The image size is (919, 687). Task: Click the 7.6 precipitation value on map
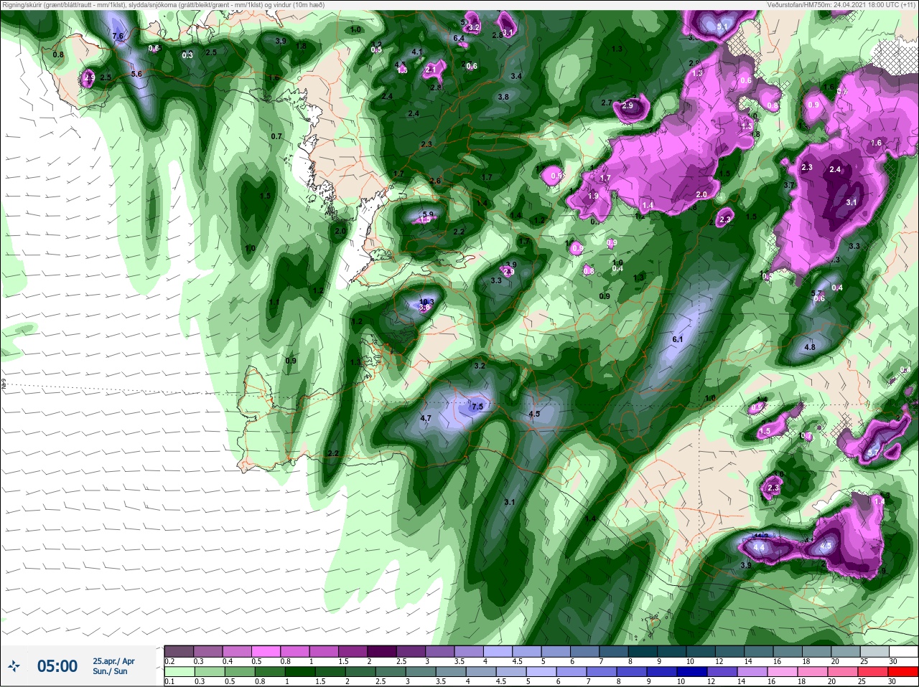(118, 36)
